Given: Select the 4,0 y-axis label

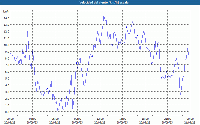Looking at the screenshot, I should coord(7,85).
